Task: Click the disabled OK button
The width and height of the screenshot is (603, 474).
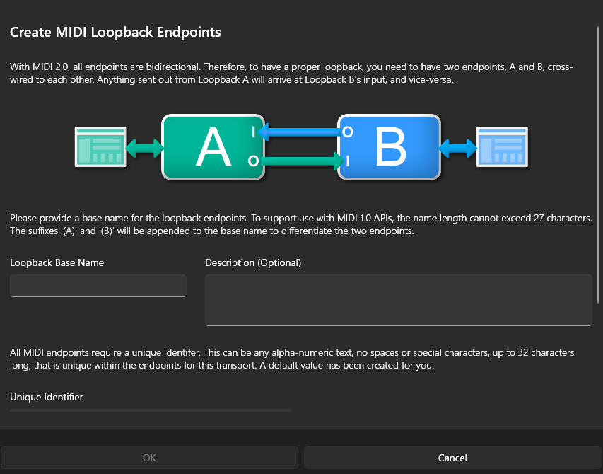Action: tap(149, 458)
